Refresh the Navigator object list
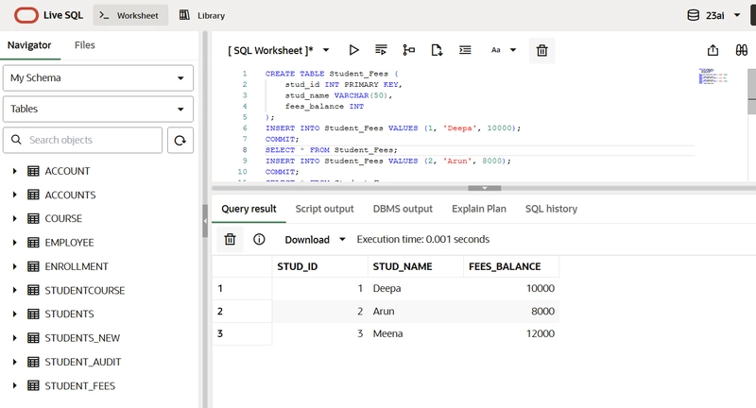Screen dimensions: 756x408 [x=180, y=140]
